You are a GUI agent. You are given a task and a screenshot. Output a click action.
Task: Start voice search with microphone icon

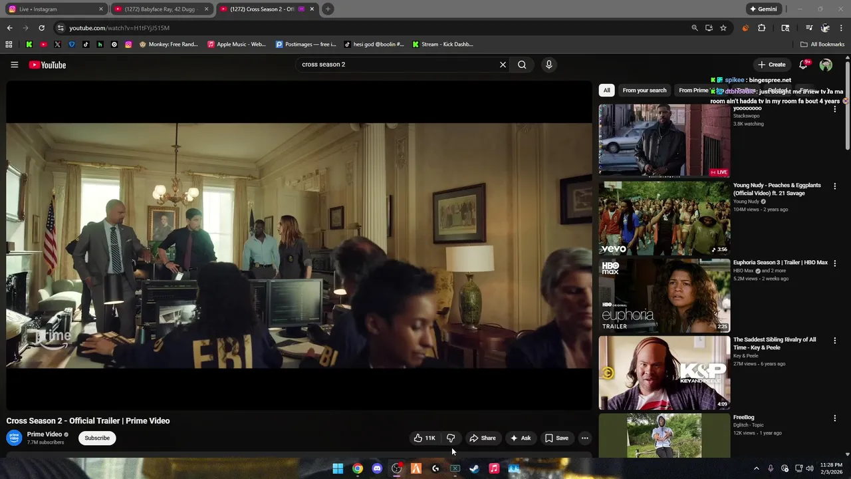(548, 65)
